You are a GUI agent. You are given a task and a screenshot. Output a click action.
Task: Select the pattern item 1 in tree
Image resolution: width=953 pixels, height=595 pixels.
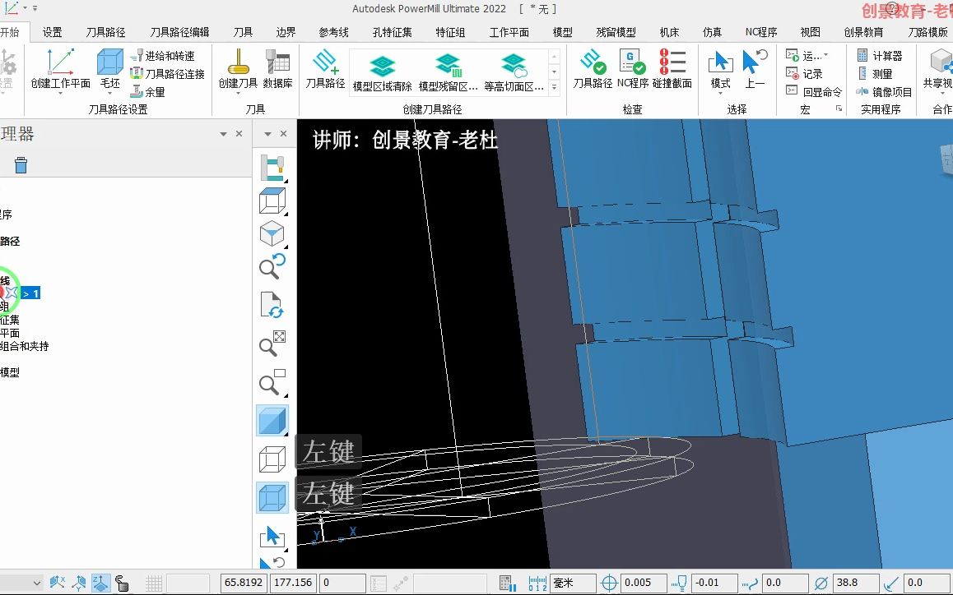(x=30, y=294)
